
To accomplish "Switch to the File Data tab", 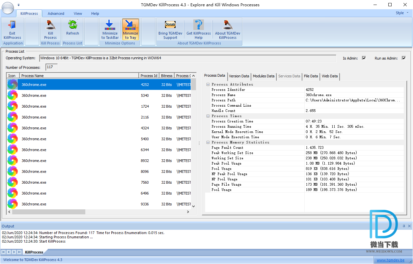I will tap(311, 76).
